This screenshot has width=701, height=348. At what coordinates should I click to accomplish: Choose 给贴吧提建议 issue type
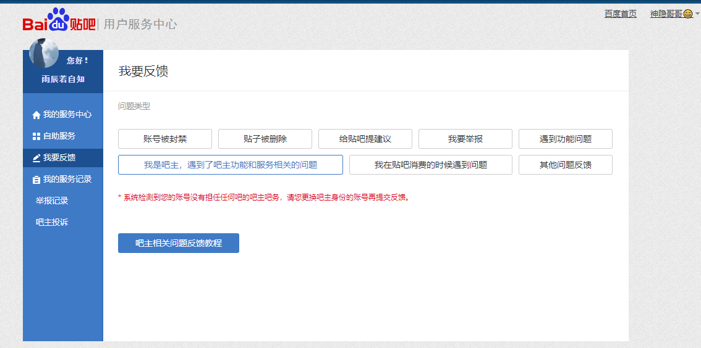tap(365, 139)
